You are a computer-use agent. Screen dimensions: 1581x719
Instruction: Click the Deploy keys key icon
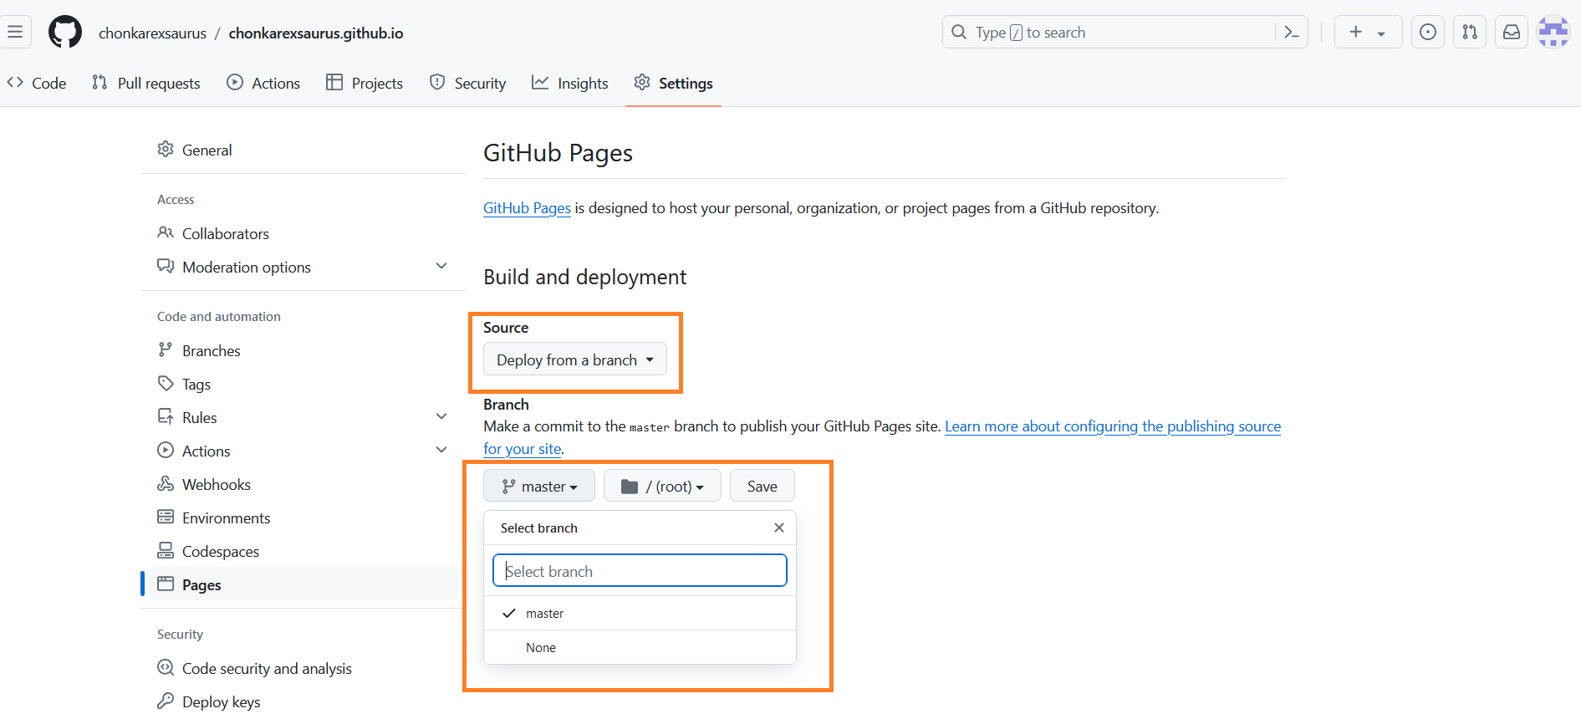(x=166, y=701)
